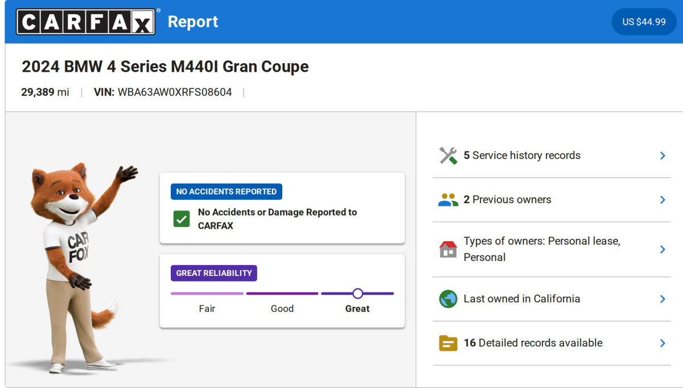This screenshot has width=683, height=388.
Task: Click the NO ACCIDENTS REPORTED badge
Action: [x=226, y=192]
